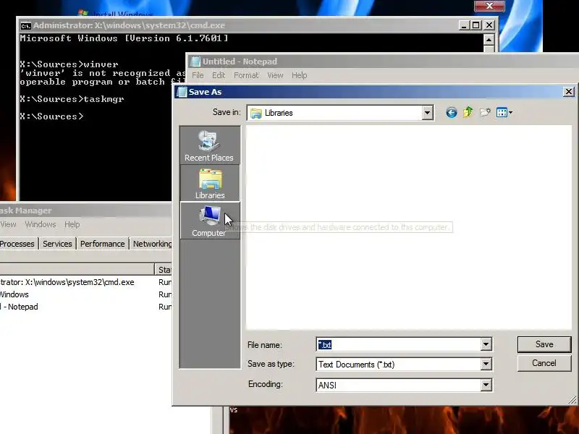Click the Cancel button

(x=544, y=363)
